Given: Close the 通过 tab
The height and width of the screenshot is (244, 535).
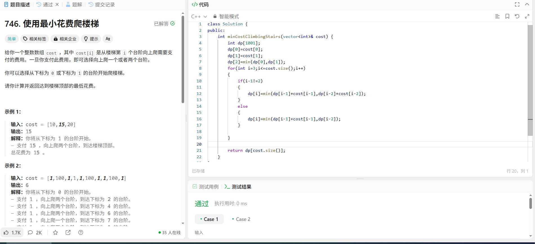Looking at the screenshot, I should pos(57,4).
